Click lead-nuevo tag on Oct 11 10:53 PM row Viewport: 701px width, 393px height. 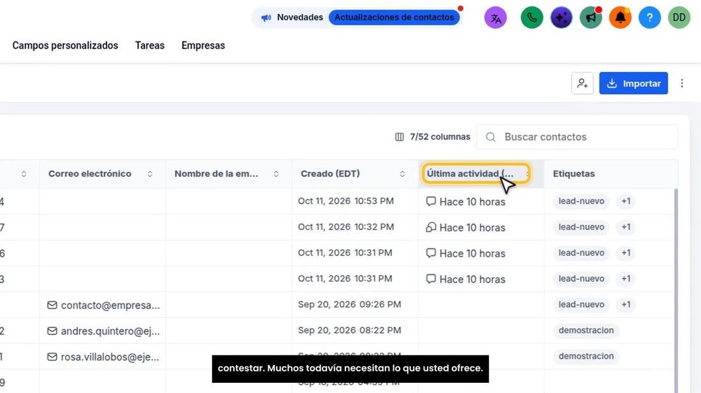581,201
